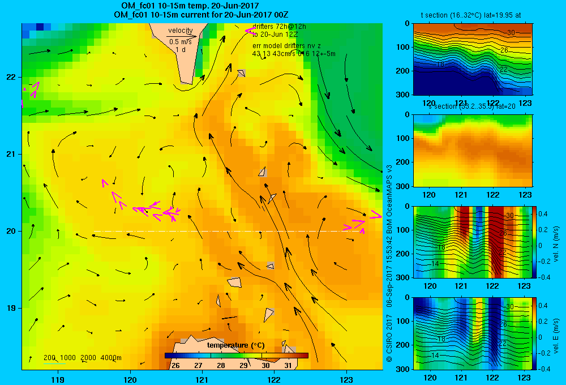Viewport: 566px width, 385px height.
Task: Click longitude label 119 on main map axis
Action: coord(58,380)
